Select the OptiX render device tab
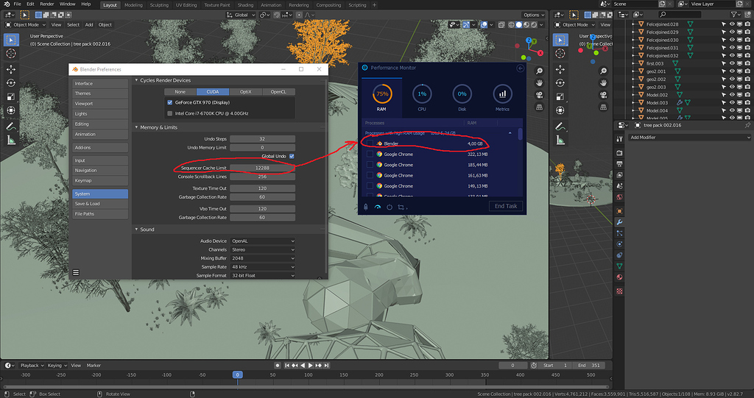Image resolution: width=754 pixels, height=398 pixels. coord(246,92)
